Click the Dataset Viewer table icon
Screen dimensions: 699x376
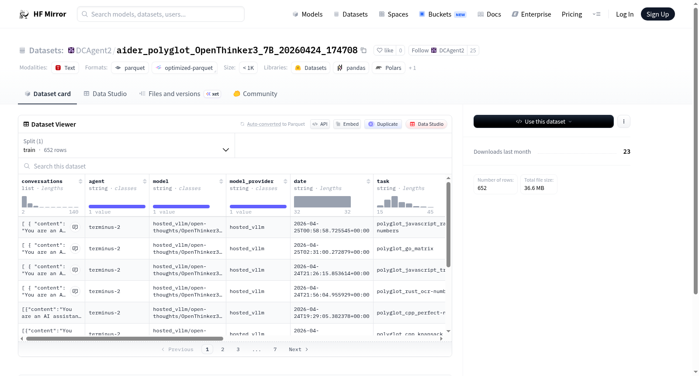[26, 124]
